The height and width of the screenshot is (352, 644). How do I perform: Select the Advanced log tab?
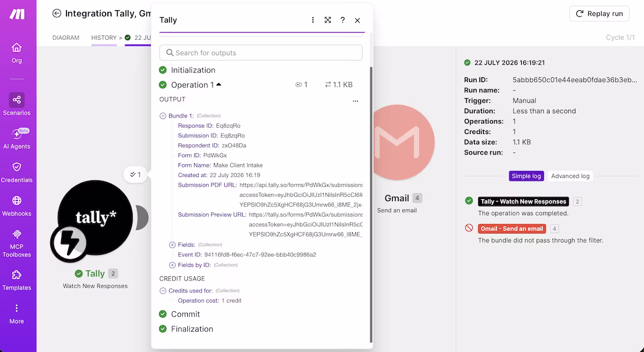570,176
